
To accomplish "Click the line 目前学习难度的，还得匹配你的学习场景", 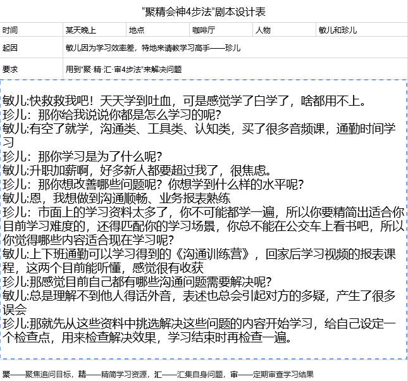I will coord(204,226).
